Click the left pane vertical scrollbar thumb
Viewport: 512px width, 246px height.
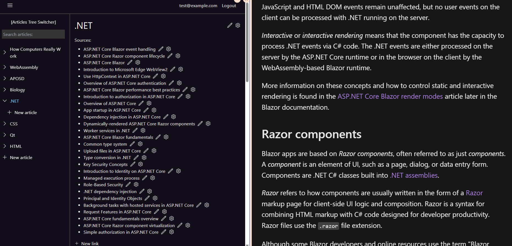coord(247,42)
